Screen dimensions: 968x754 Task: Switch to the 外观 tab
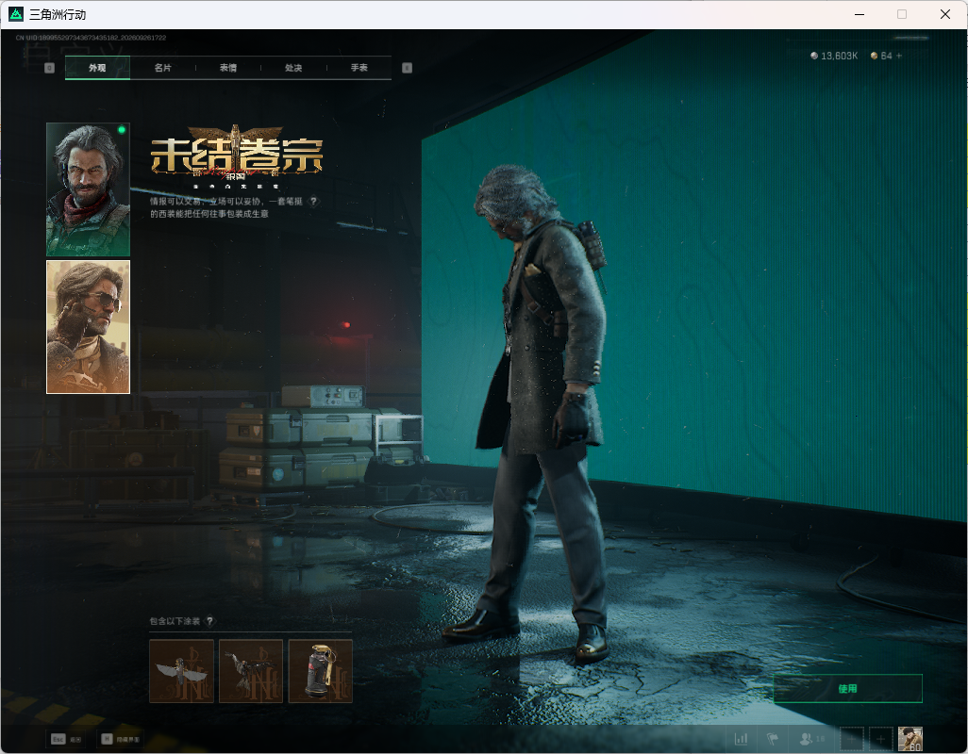[x=97, y=68]
